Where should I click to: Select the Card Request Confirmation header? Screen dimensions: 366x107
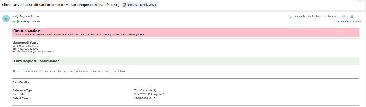186,61
